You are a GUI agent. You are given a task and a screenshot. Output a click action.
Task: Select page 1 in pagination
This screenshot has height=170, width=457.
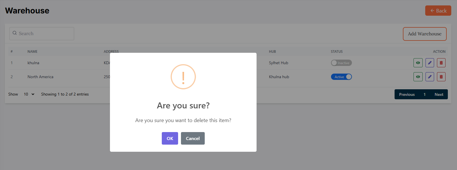[424, 94]
